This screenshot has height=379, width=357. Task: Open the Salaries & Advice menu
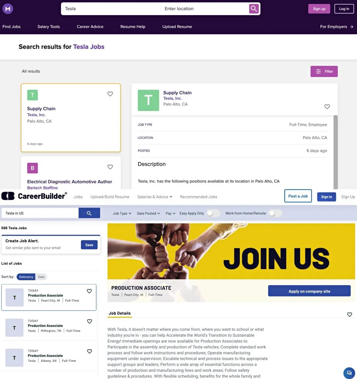[x=155, y=197]
